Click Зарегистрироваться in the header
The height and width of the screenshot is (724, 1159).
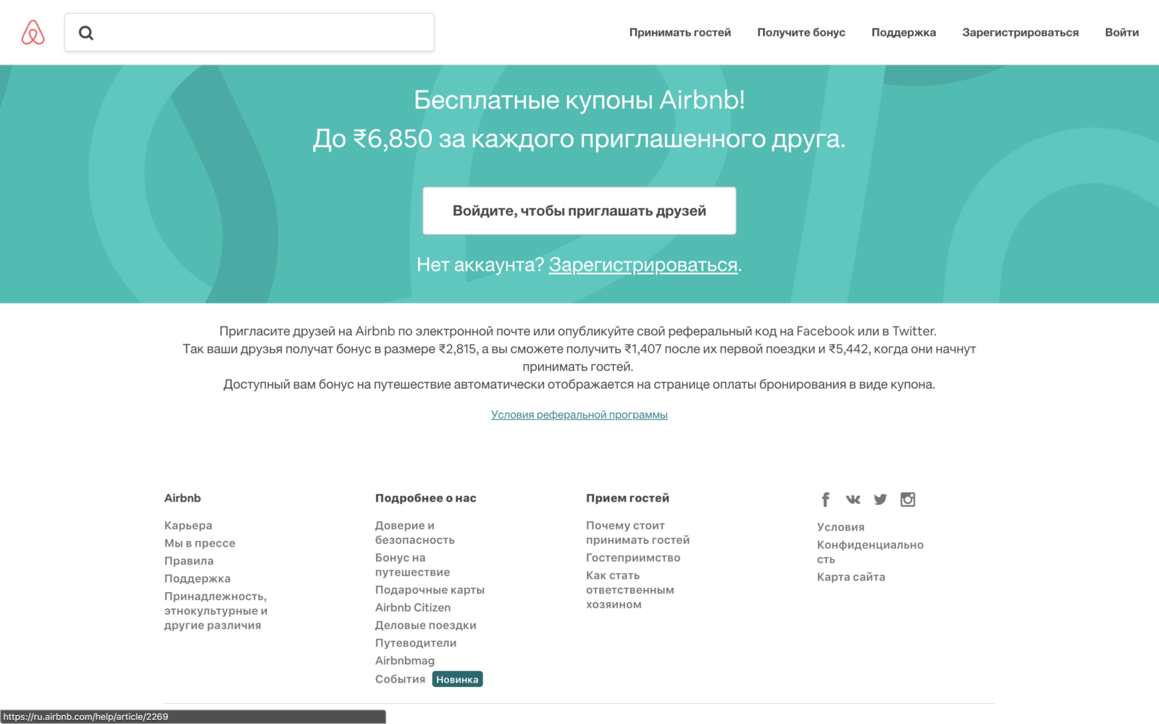1020,33
